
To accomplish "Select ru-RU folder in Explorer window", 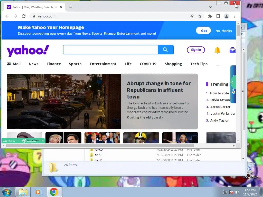I will click(x=99, y=150).
